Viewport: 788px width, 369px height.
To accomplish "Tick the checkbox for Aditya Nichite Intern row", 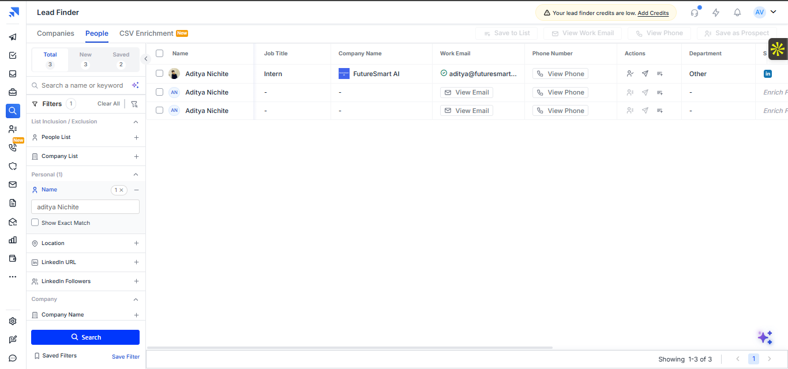I will 160,73.
